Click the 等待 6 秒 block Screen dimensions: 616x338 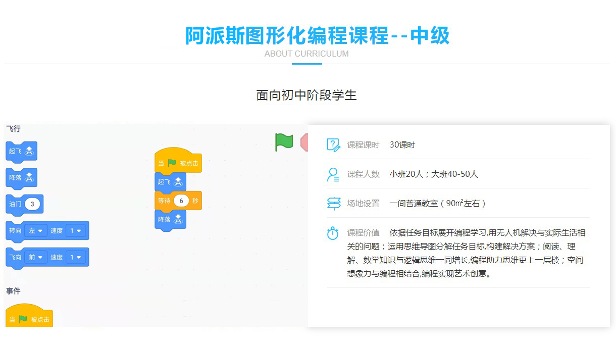178,201
